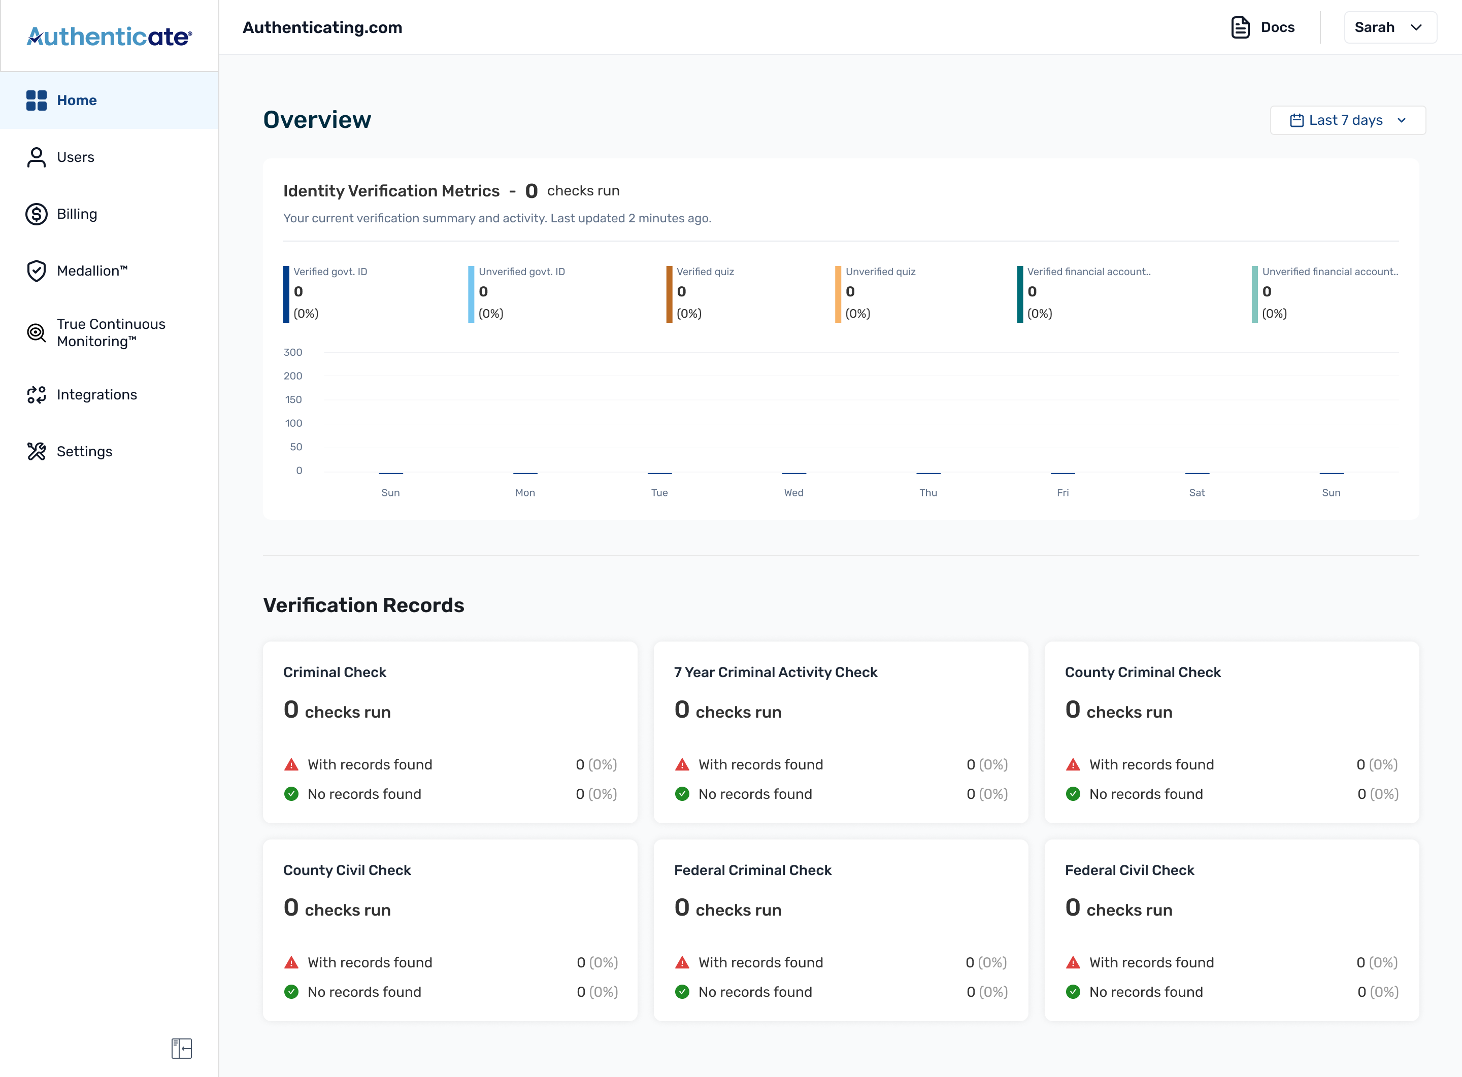Viewport: 1462px width, 1077px height.
Task: Click the Federal Civil Check card
Action: [x=1232, y=930]
